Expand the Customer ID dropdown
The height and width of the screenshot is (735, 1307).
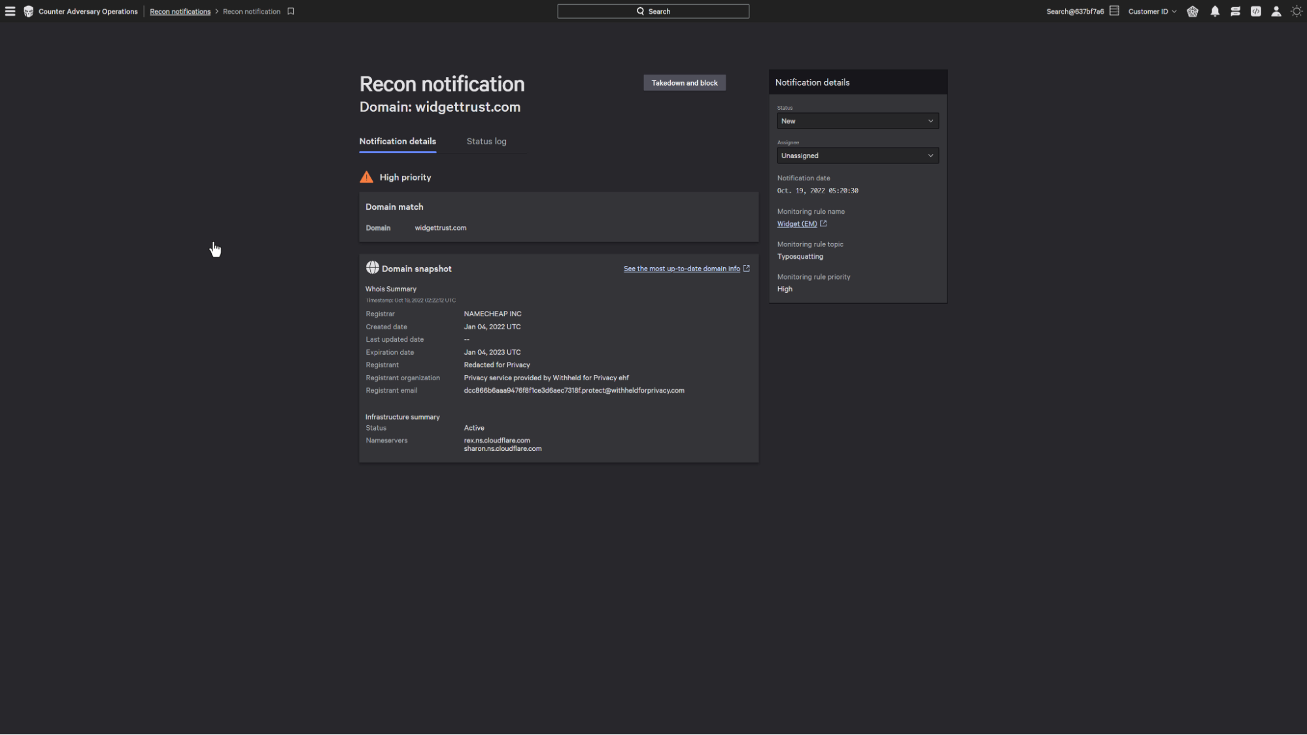1152,11
